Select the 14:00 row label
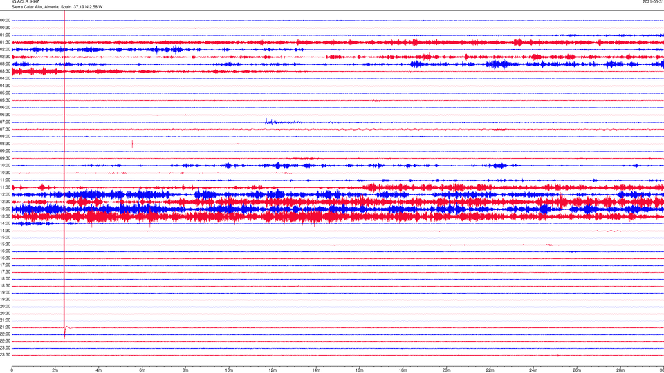This screenshot has width=664, height=373. [x=5, y=224]
